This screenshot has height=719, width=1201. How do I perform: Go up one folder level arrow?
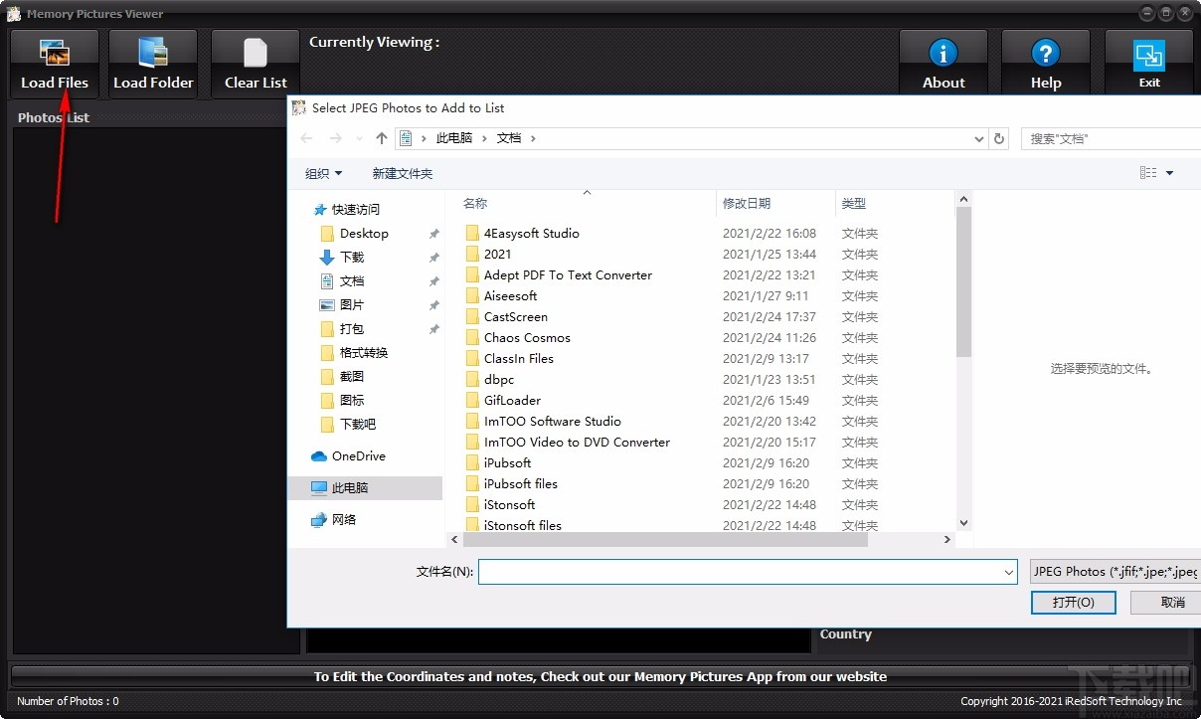pos(381,138)
